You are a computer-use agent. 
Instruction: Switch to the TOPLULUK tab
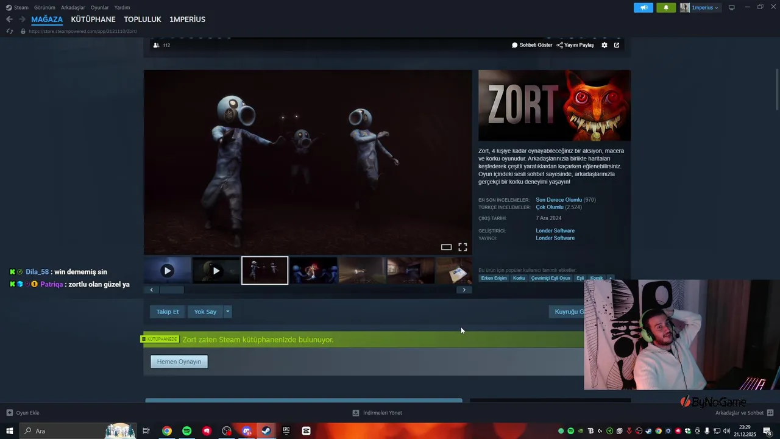143,20
